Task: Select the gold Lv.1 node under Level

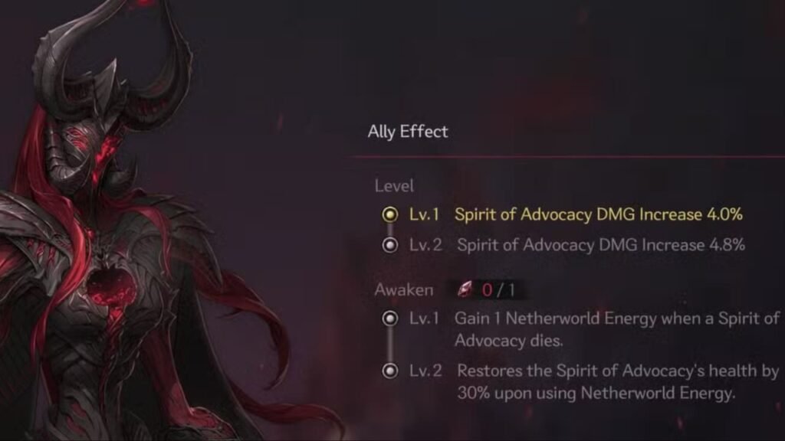Action: coord(390,214)
